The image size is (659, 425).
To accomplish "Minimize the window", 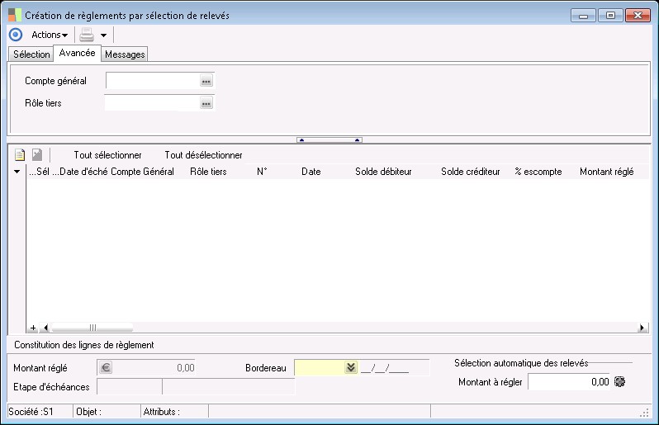I will point(583,16).
